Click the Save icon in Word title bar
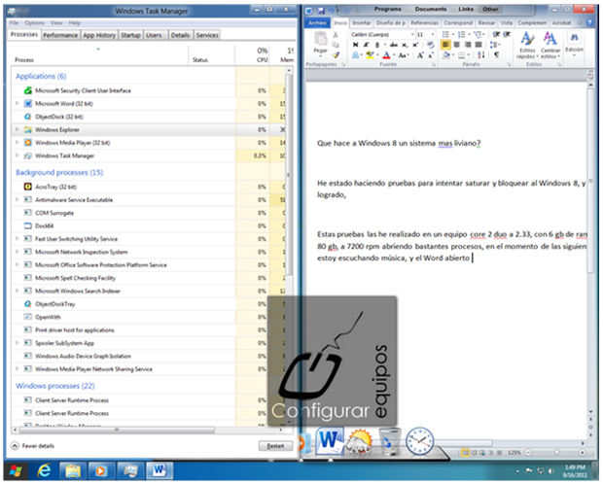The image size is (603, 483). pos(321,11)
